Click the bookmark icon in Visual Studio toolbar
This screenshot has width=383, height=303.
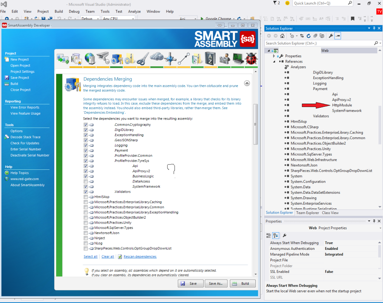click(x=352, y=19)
